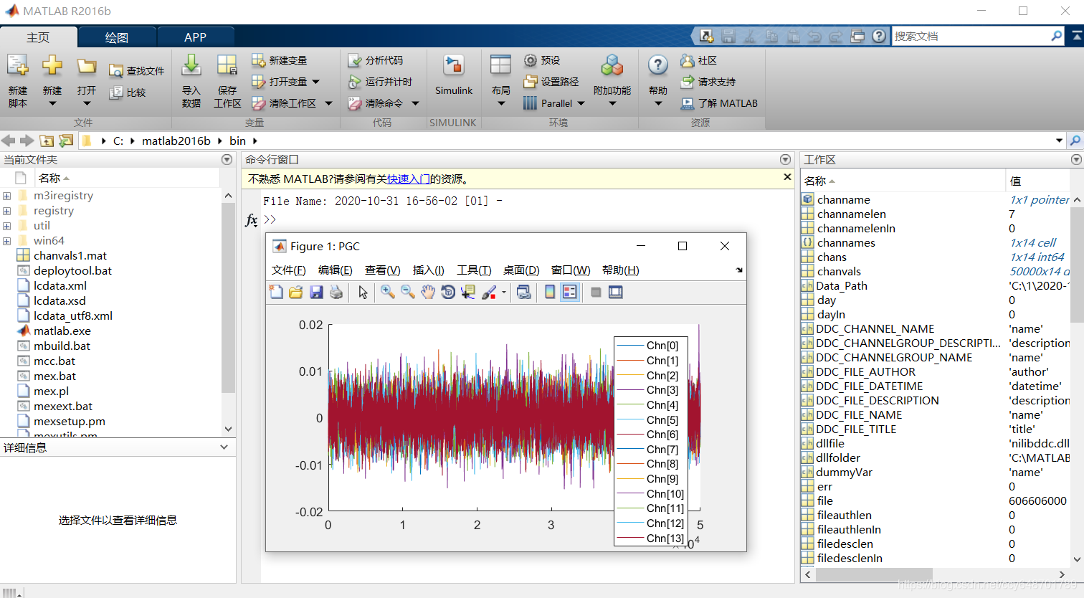Toggle the Insert Colorbar button
This screenshot has width=1084, height=598.
coord(550,292)
